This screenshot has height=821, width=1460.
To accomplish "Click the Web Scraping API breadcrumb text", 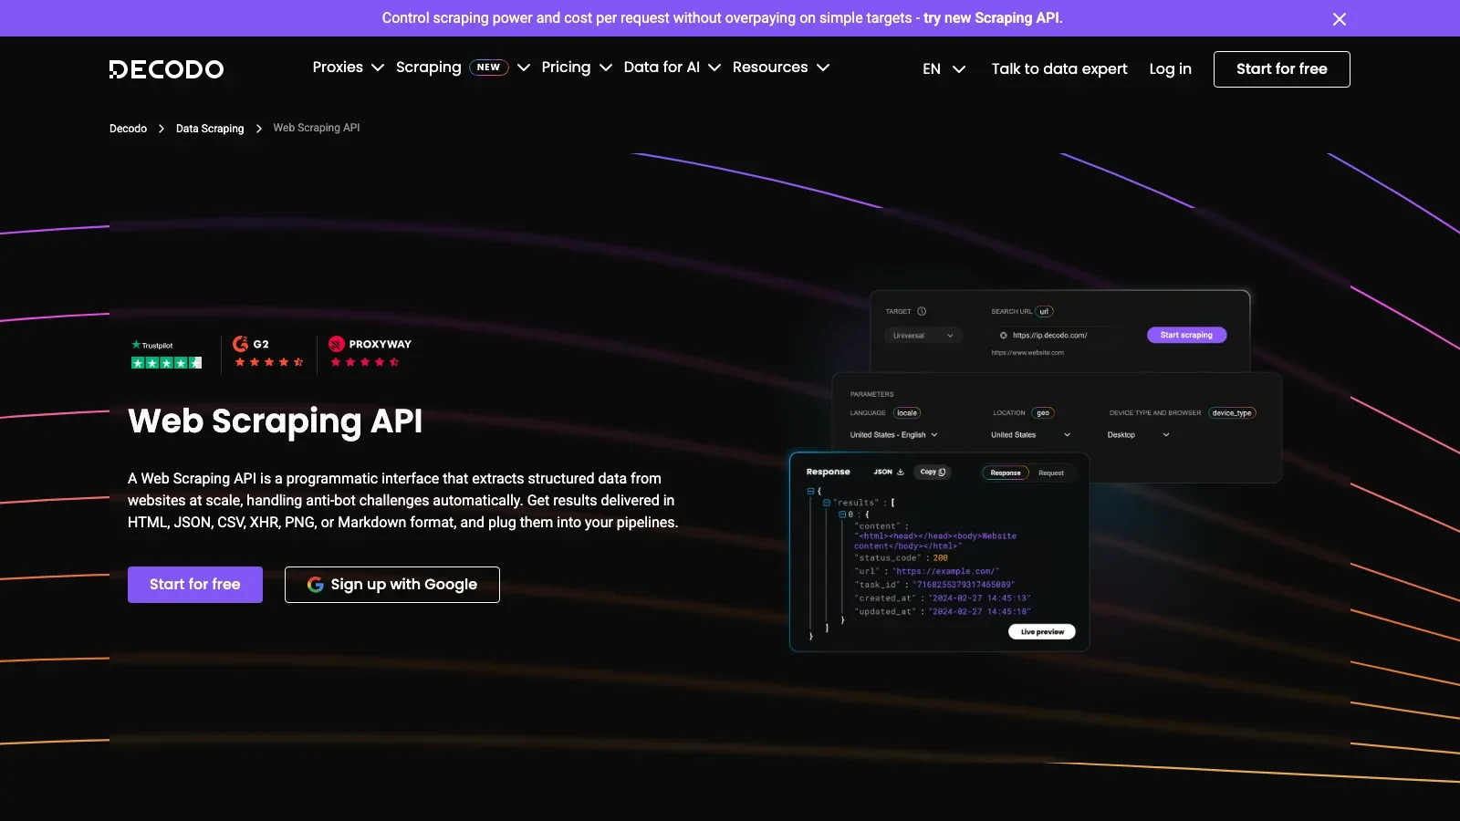I will [x=317, y=128].
